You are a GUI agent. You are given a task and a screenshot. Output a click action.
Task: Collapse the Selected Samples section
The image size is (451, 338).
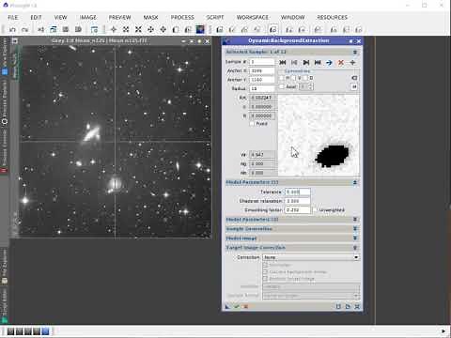(x=355, y=52)
